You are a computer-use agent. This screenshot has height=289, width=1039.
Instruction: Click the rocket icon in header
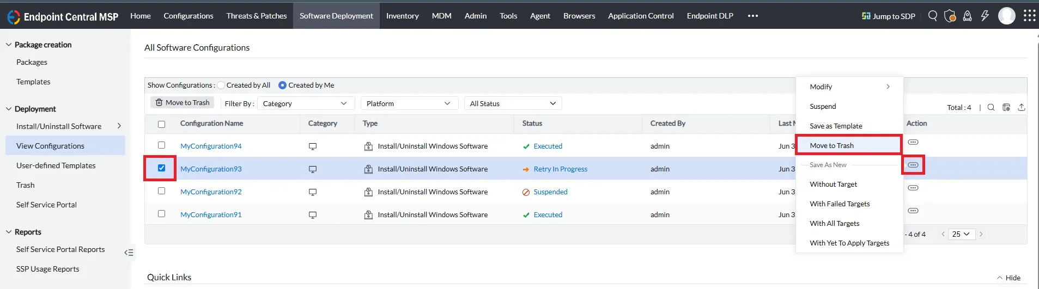tap(968, 16)
